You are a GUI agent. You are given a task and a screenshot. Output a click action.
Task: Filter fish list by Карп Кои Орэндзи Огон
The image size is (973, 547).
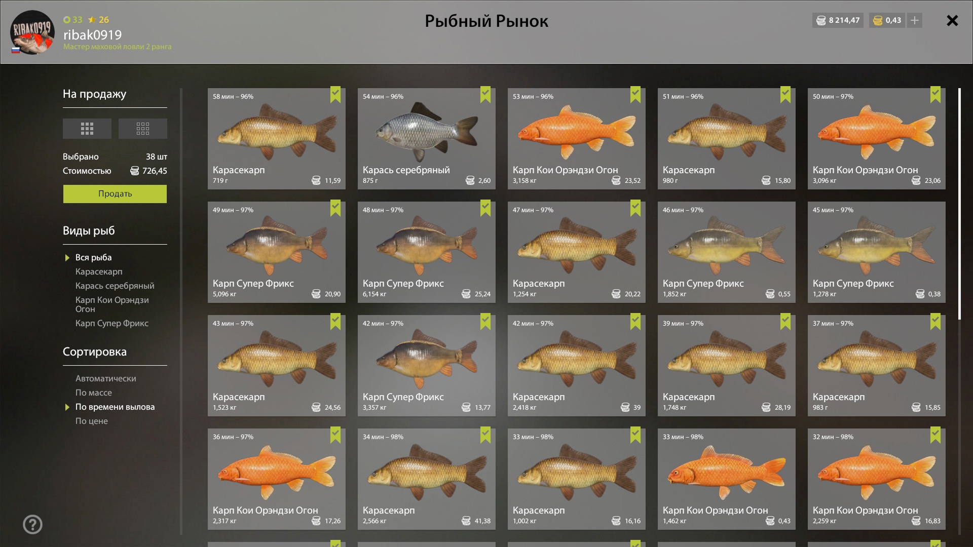click(112, 304)
